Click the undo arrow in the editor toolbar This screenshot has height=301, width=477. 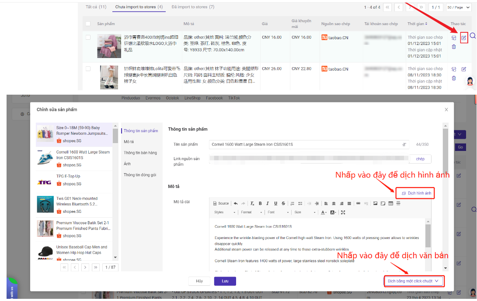point(236,203)
